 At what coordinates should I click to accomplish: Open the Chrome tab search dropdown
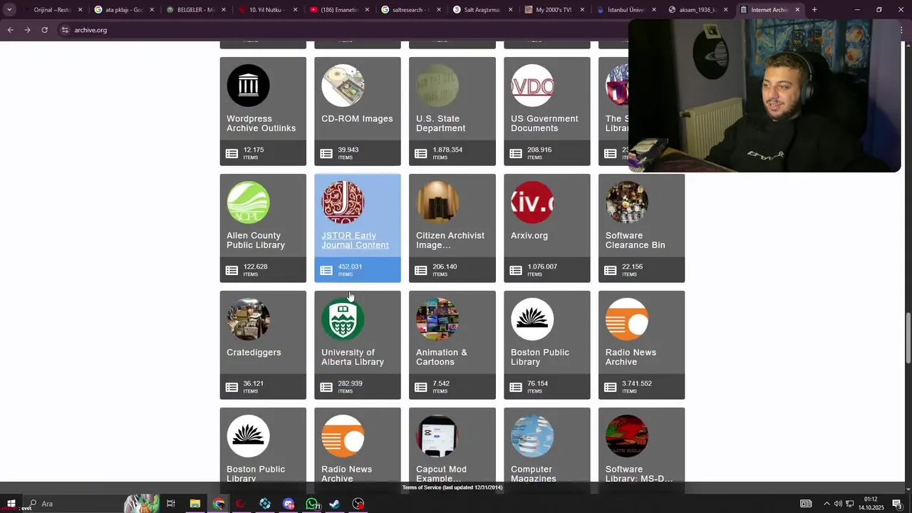click(9, 10)
